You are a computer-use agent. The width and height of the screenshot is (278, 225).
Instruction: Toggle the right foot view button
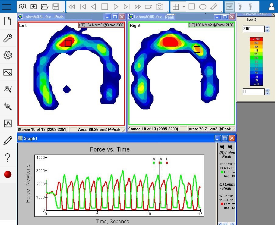[251, 7]
